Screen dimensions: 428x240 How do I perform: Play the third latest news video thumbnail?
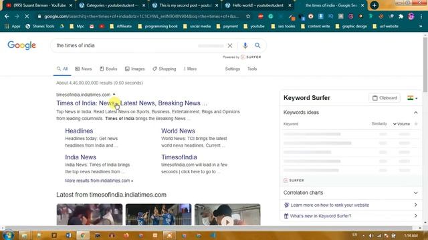tap(227, 215)
